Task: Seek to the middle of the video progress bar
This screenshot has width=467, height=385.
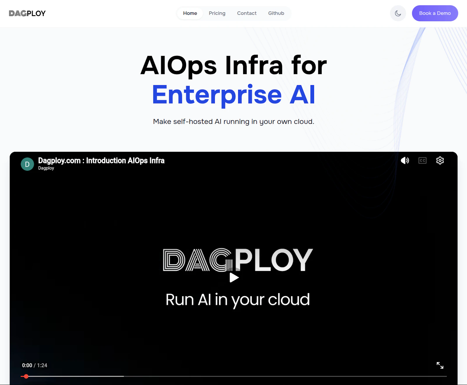Action: point(234,376)
